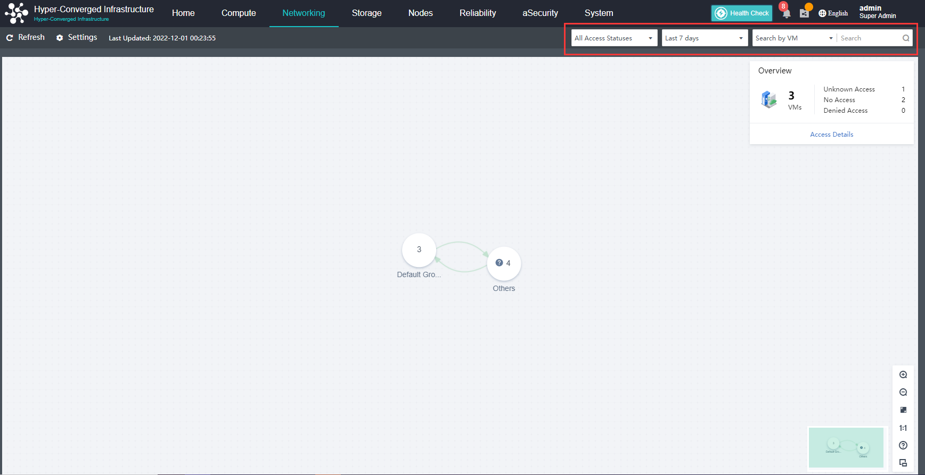Click the globe language icon
The height and width of the screenshot is (475, 925).
(x=822, y=13)
